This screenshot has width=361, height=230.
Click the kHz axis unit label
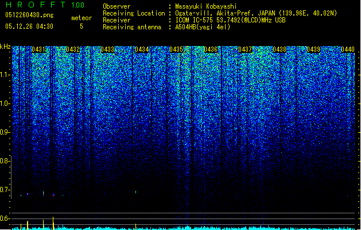[5, 47]
